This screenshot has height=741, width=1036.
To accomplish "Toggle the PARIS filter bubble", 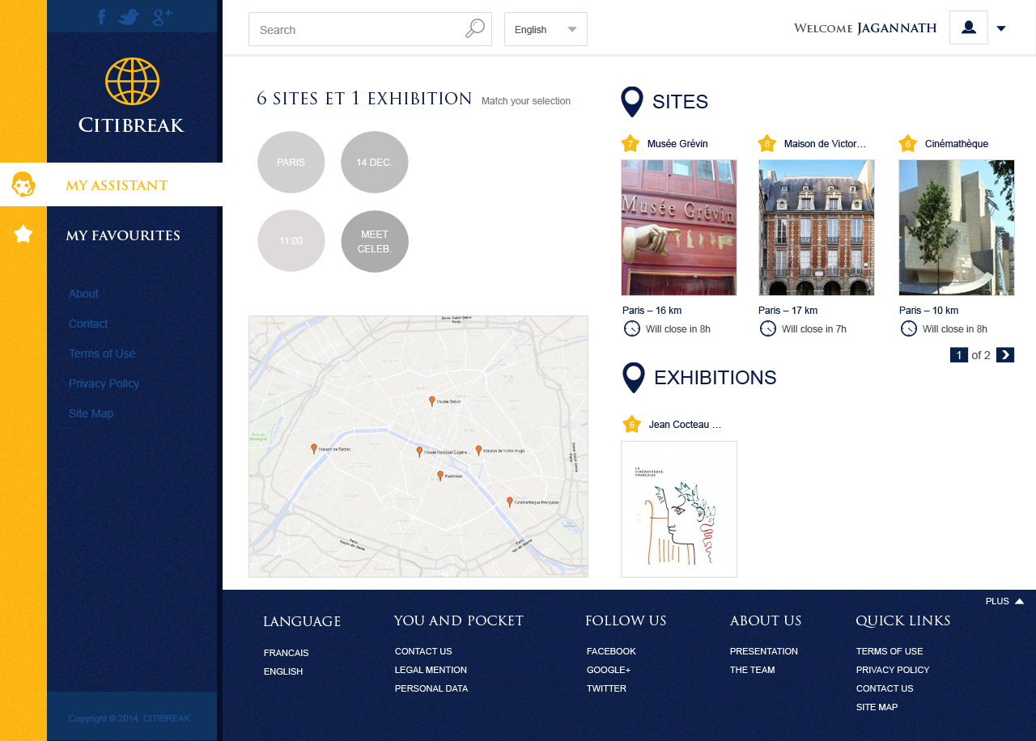I will pos(291,162).
